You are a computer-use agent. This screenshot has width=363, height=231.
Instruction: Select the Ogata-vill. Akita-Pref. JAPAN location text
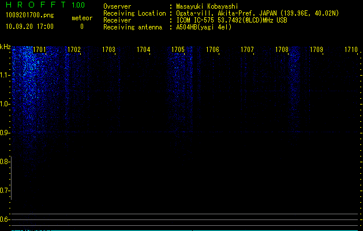[x=257, y=13]
